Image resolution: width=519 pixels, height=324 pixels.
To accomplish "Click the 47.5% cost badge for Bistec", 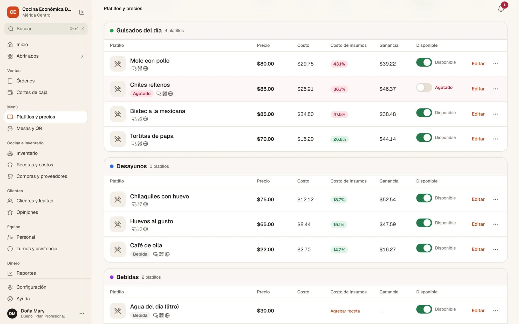I will [x=339, y=114].
